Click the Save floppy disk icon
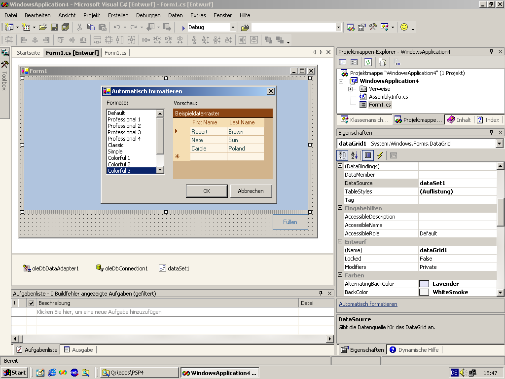This screenshot has width=505, height=379. click(54, 28)
